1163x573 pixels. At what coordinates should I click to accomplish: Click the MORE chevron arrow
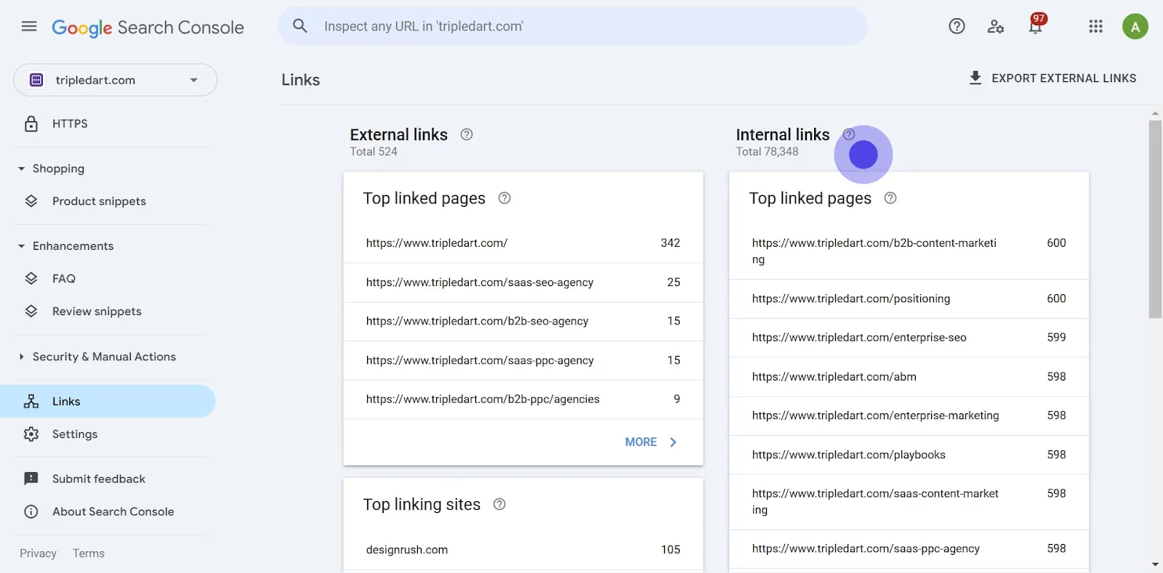pyautogui.click(x=673, y=442)
